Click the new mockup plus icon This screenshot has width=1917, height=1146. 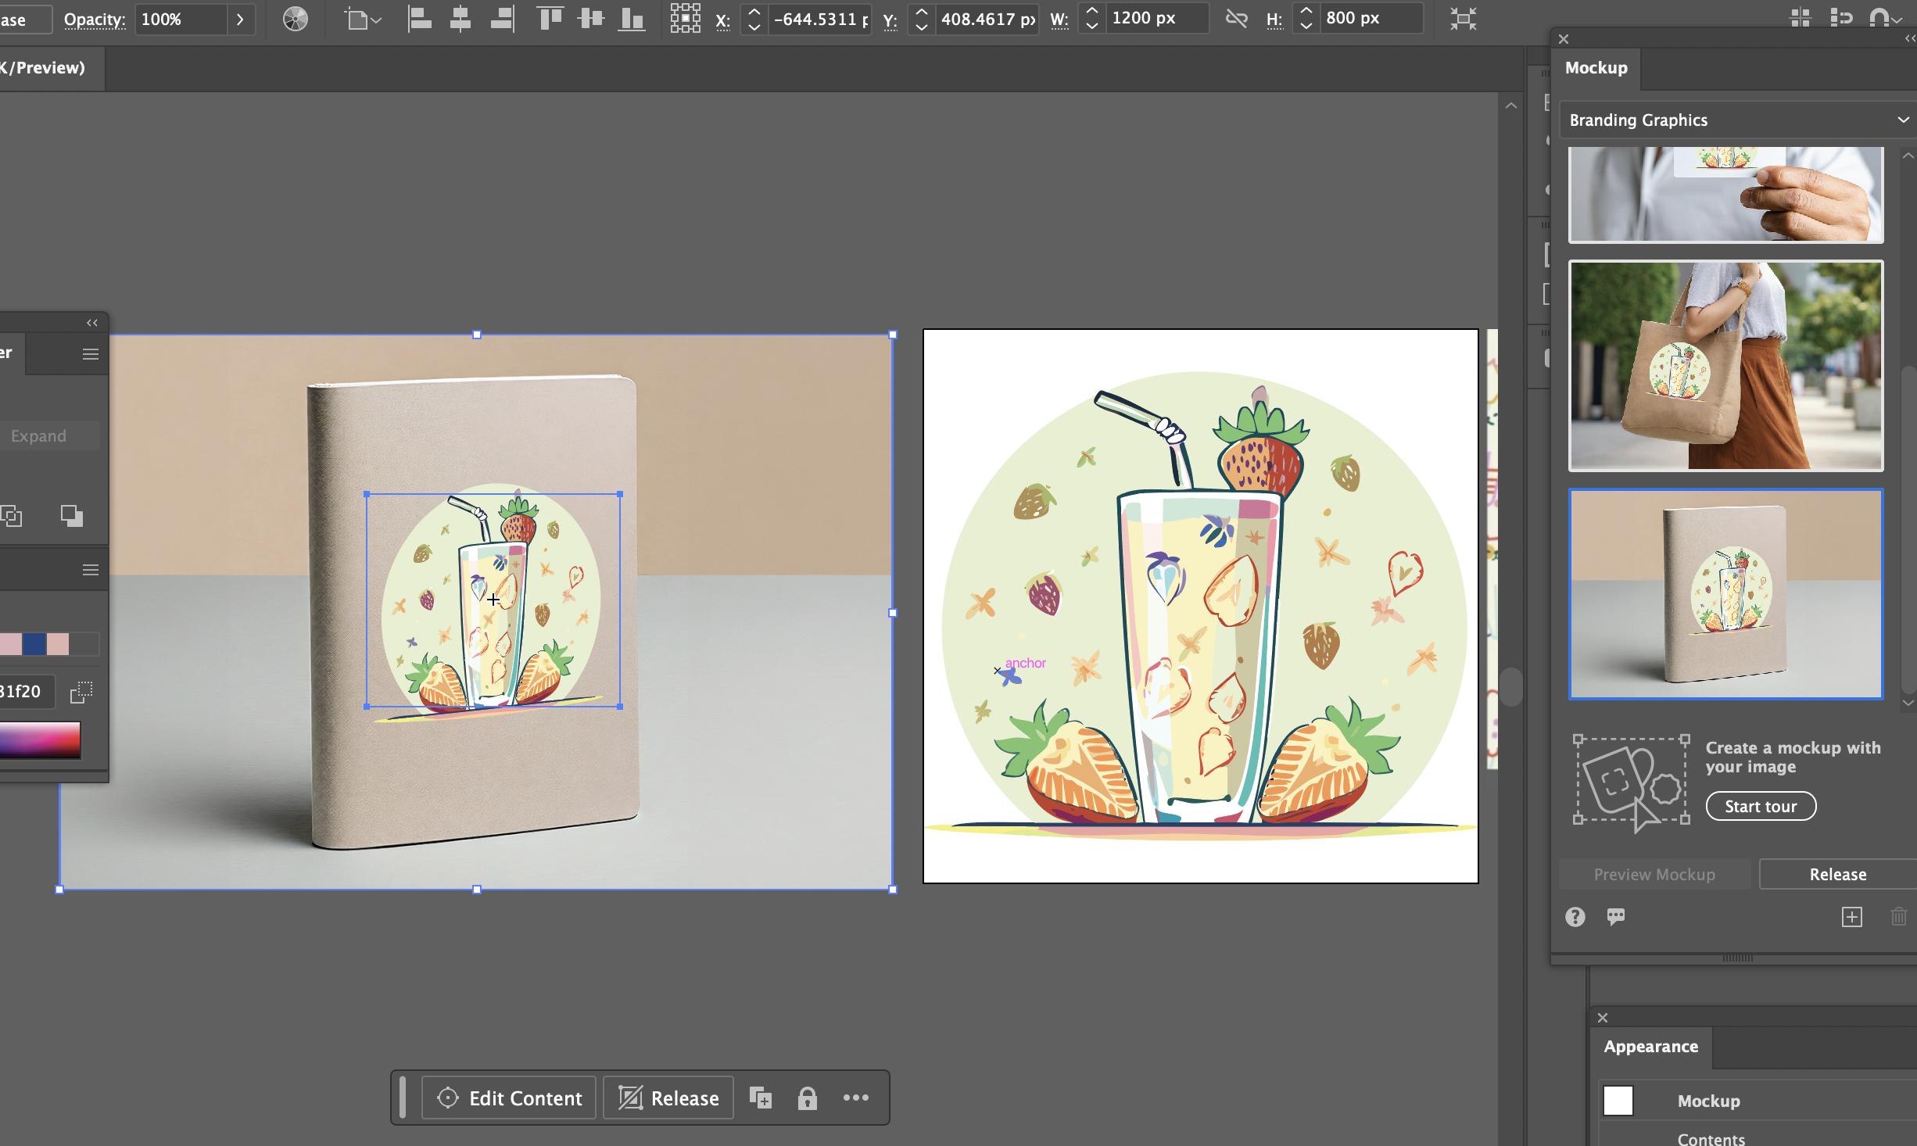[x=1852, y=916]
